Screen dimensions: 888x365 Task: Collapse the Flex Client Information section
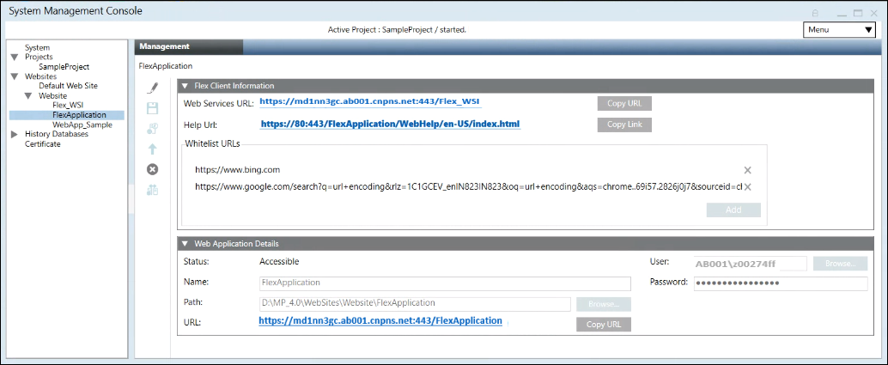tap(185, 86)
